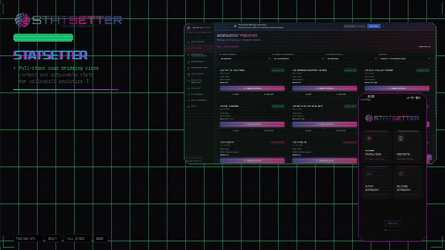
Task: Click the View Plans button
Action: [373, 26]
